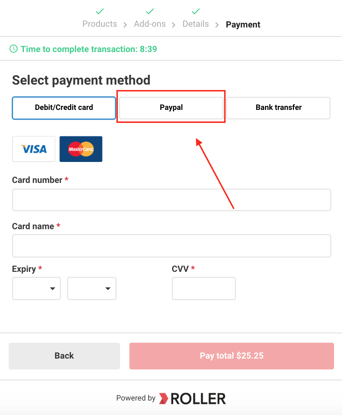Focus the CVV input field
This screenshot has width=342, height=415.
204,288
